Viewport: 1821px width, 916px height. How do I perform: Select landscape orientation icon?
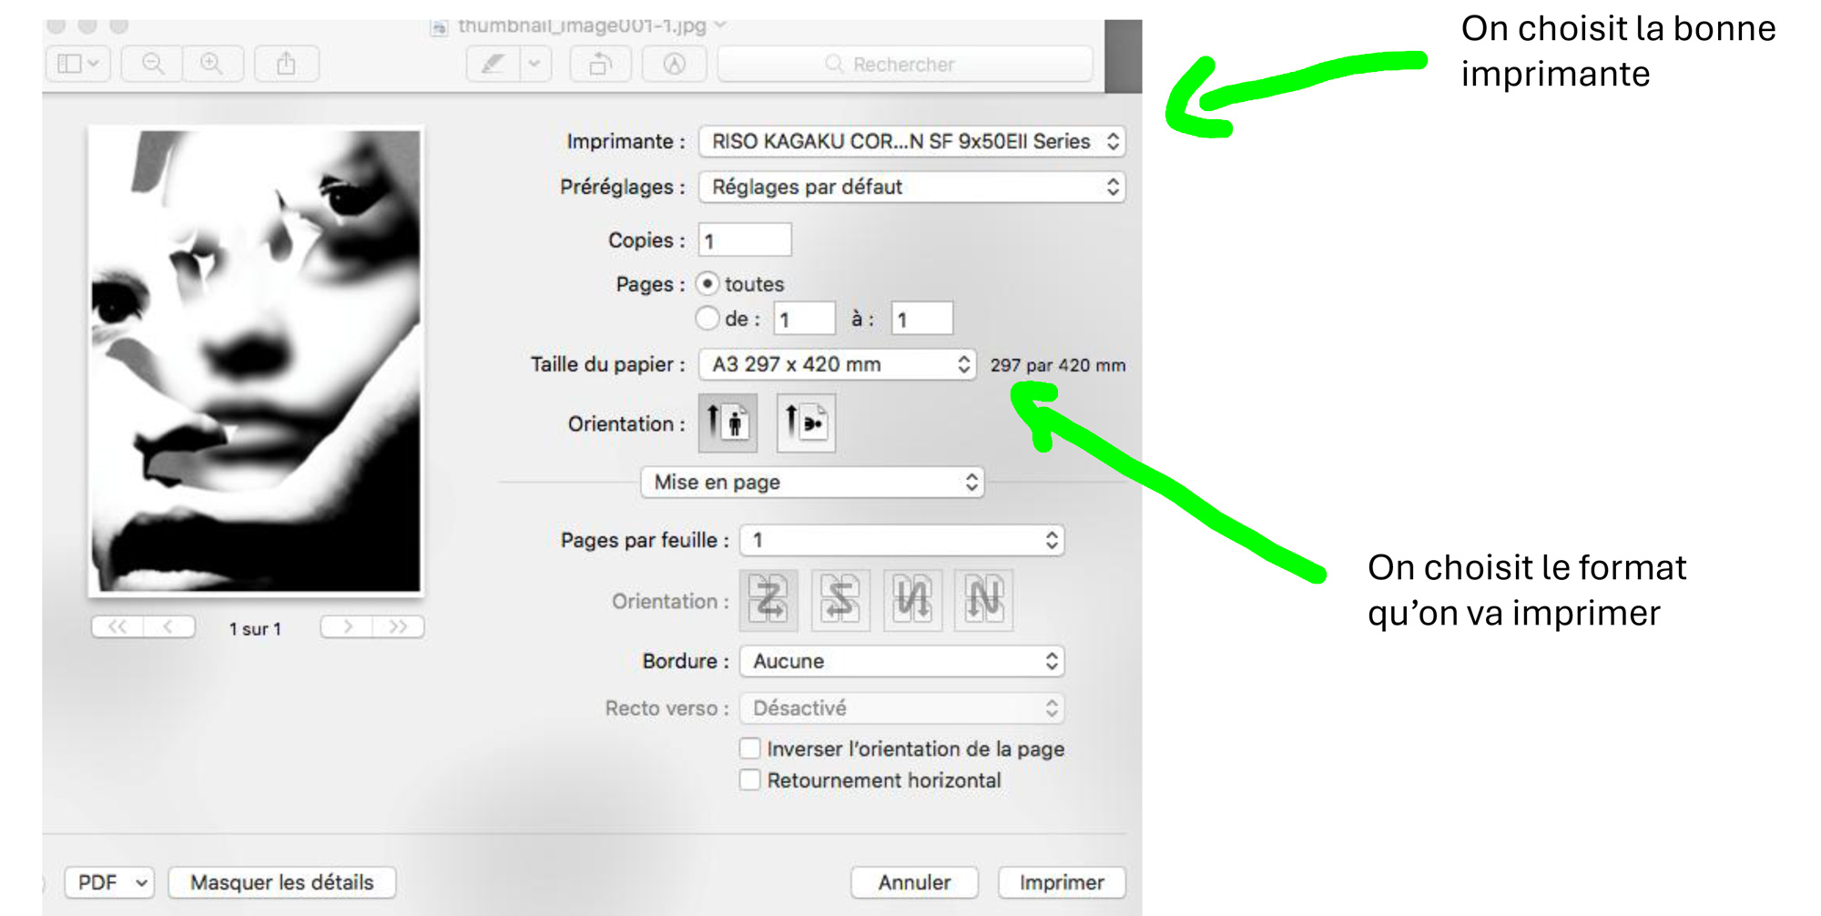point(805,423)
